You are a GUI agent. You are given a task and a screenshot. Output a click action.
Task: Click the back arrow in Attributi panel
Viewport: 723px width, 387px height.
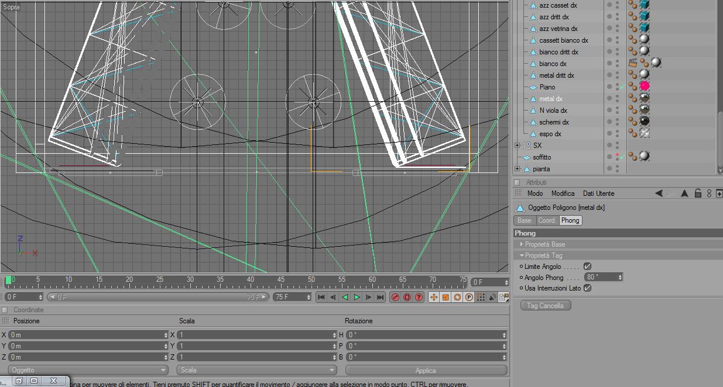coord(659,193)
